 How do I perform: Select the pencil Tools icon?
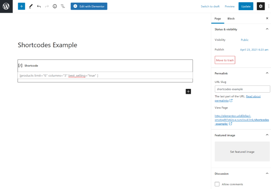pos(31,6)
